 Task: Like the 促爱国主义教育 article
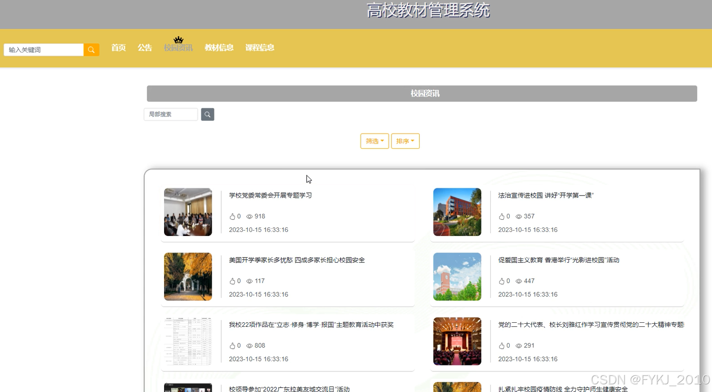click(502, 281)
